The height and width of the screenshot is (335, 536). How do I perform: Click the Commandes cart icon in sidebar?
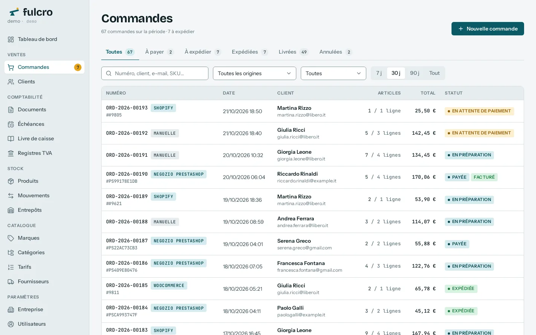[x=11, y=67]
